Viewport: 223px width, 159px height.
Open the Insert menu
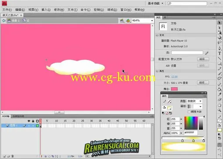46,10
